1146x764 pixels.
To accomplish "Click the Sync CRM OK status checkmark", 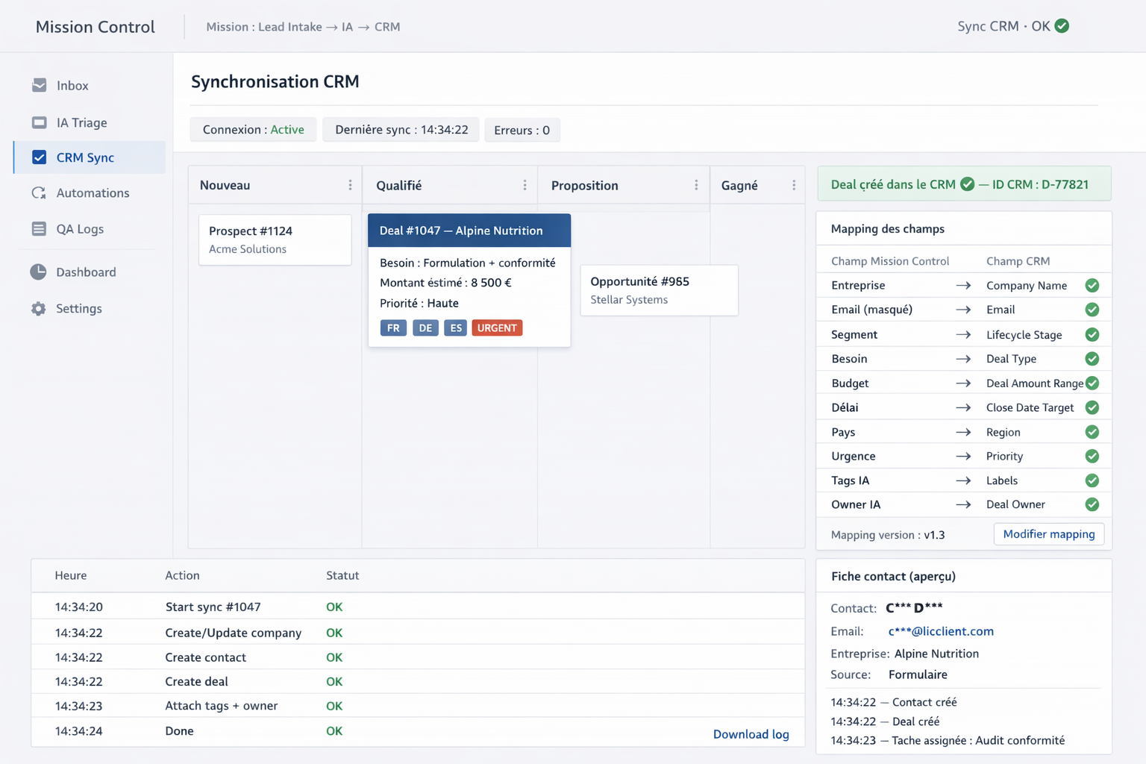I will pos(1062,26).
